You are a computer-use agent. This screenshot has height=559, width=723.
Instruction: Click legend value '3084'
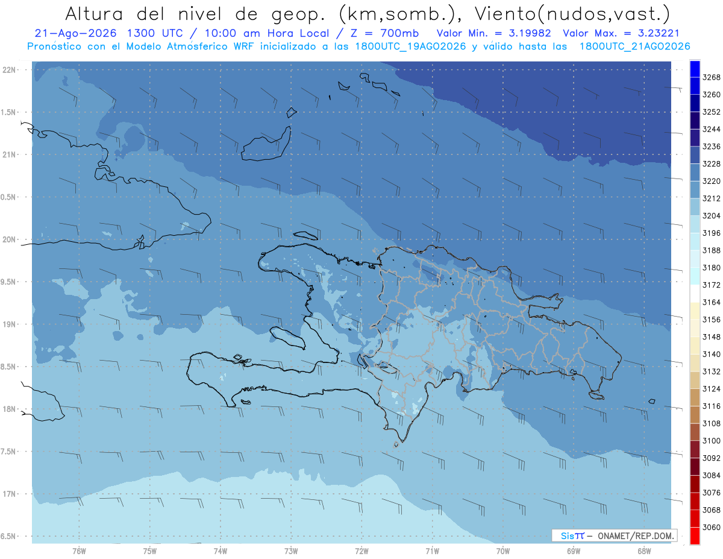pyautogui.click(x=711, y=475)
